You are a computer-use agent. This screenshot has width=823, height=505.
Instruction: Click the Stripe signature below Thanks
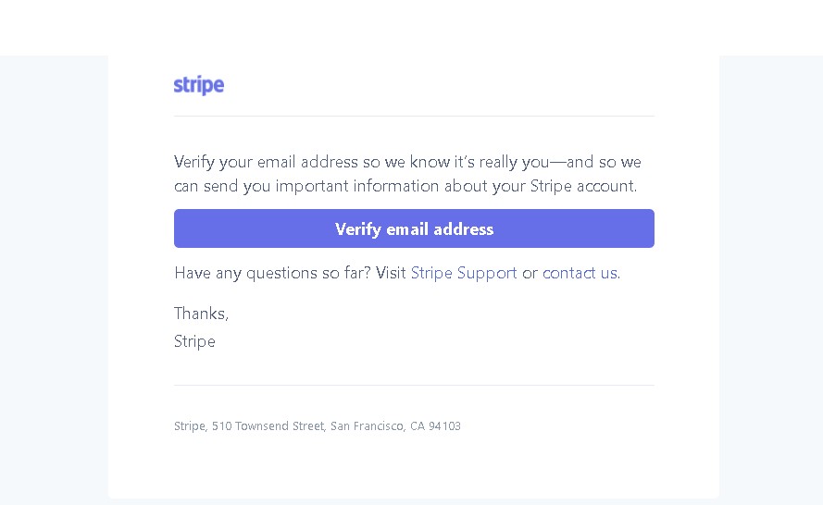pyautogui.click(x=194, y=341)
